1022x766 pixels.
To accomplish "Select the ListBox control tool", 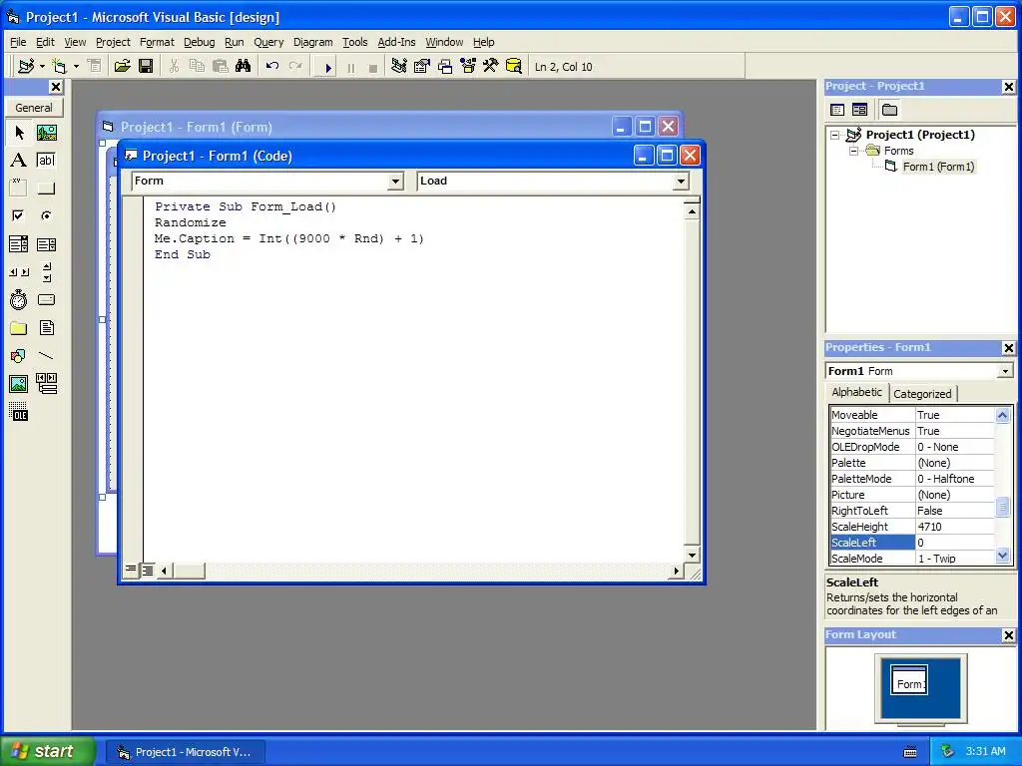I will [x=46, y=244].
